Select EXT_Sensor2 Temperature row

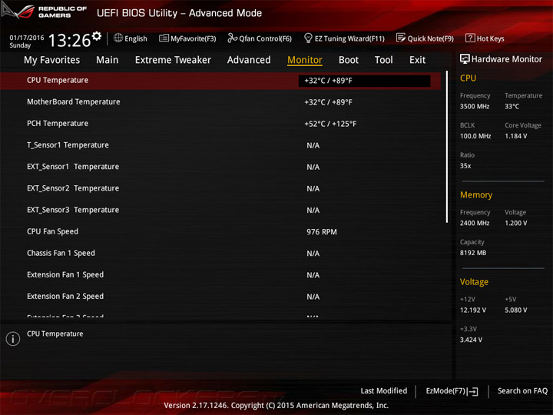point(220,188)
